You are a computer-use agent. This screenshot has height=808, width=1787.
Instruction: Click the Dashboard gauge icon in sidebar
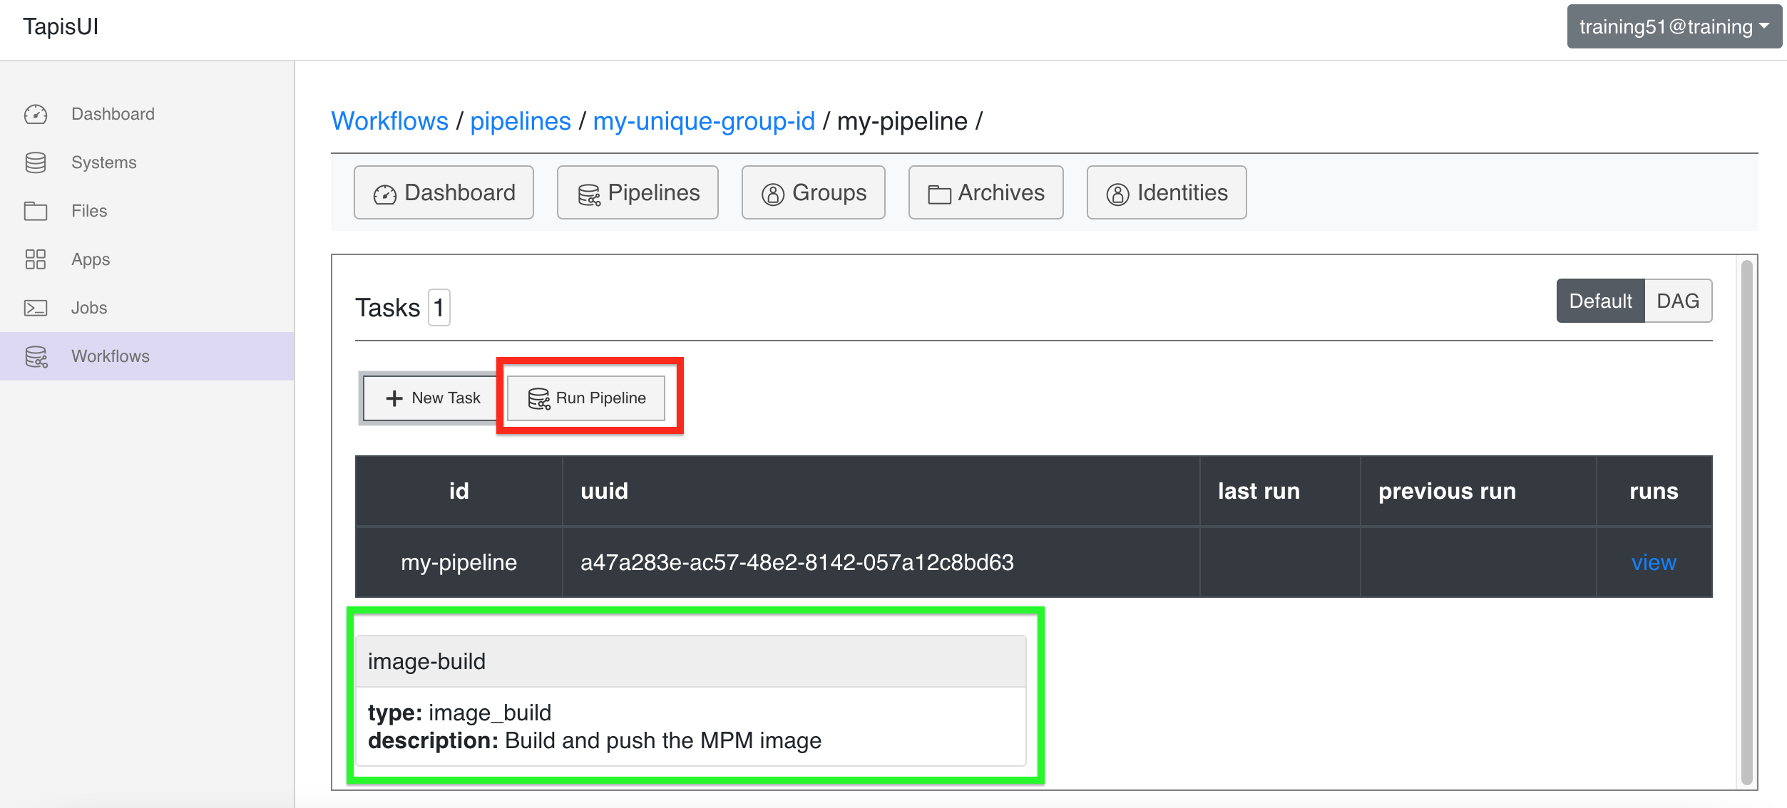pyautogui.click(x=36, y=114)
